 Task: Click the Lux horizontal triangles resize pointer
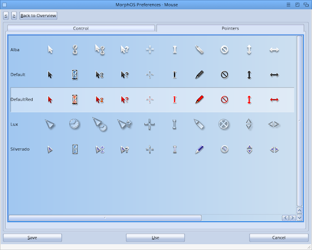pos(274,125)
